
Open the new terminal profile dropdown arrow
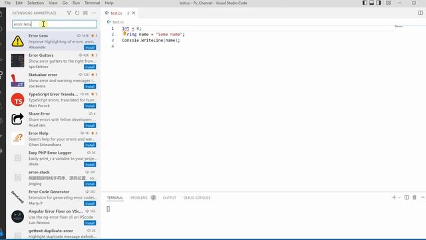[x=399, y=198]
